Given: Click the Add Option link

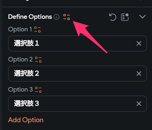Looking at the screenshot, I should (26, 120).
